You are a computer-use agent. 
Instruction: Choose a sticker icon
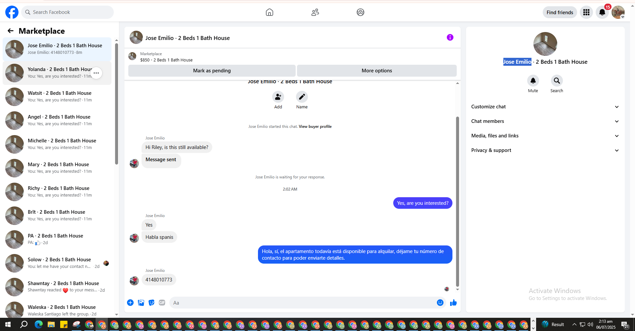pos(151,303)
